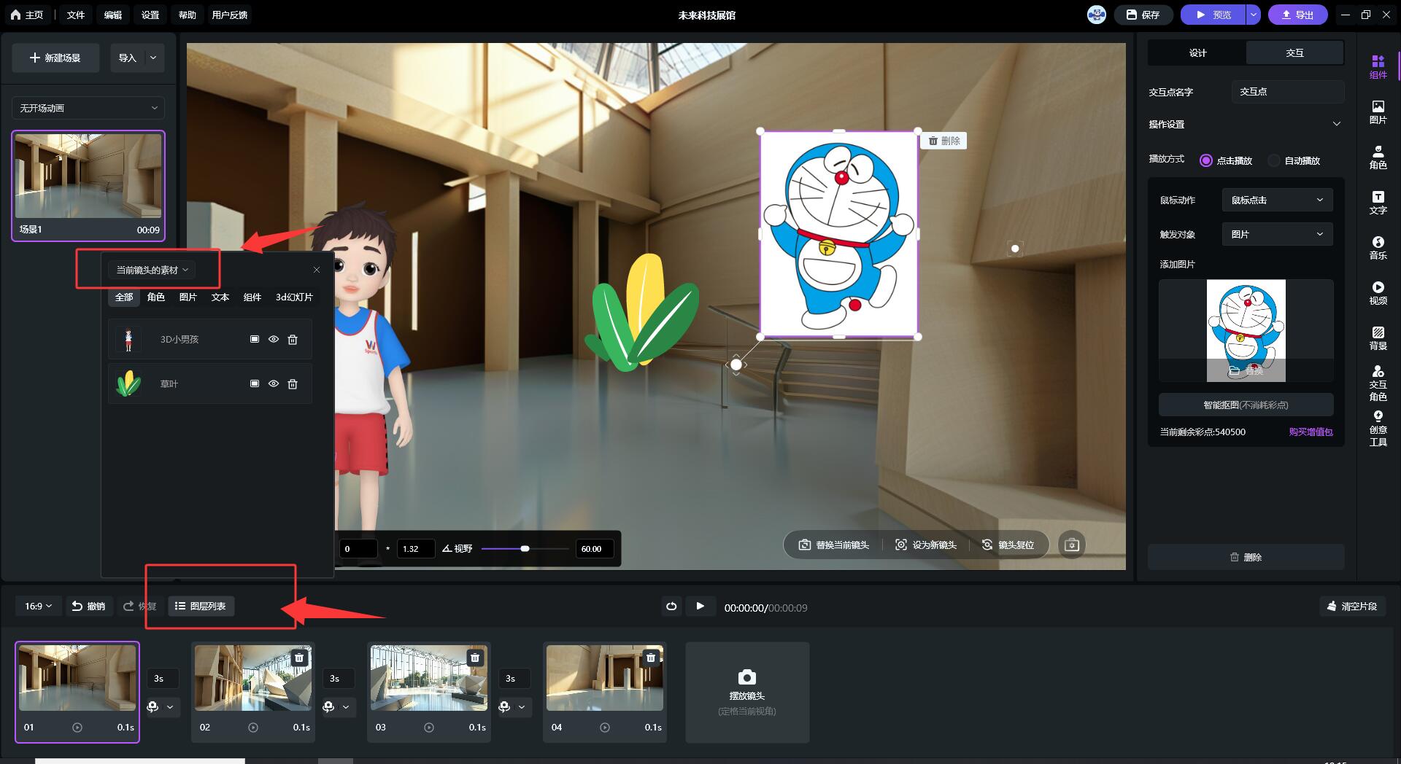1401x764 pixels.
Task: Delete the 3D小男孩 layer with trash icon
Action: click(x=293, y=340)
